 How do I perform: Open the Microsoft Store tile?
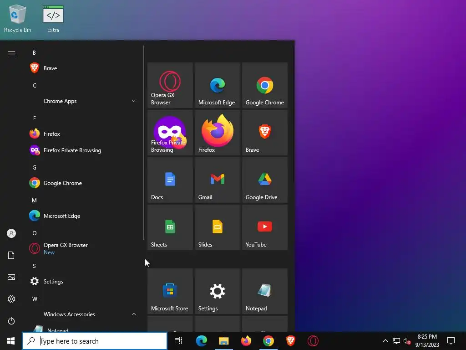[x=170, y=291]
